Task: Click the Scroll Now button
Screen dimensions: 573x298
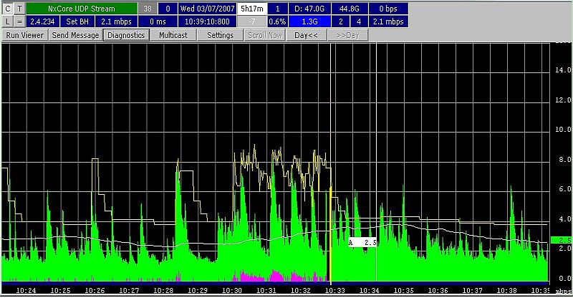Action: pos(265,35)
